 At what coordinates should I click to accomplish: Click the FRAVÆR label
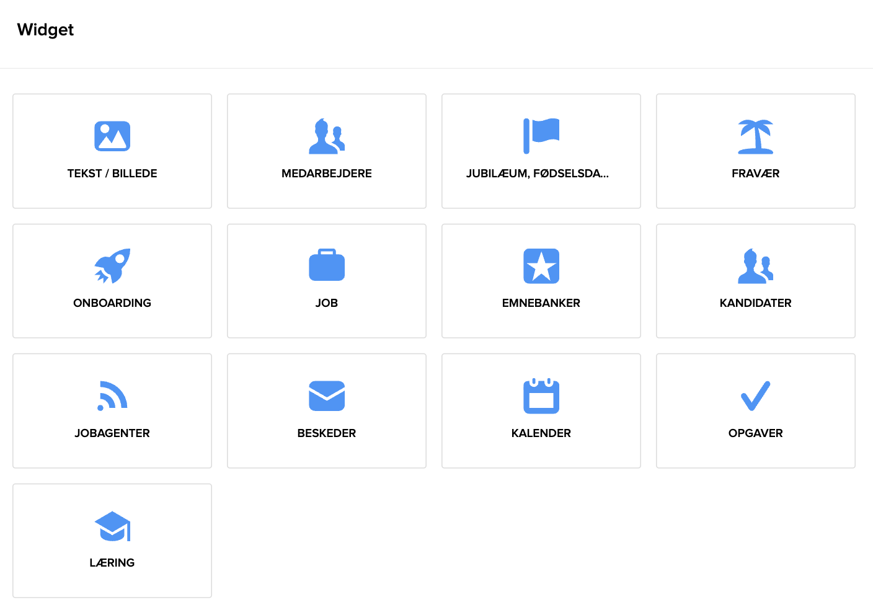(756, 174)
